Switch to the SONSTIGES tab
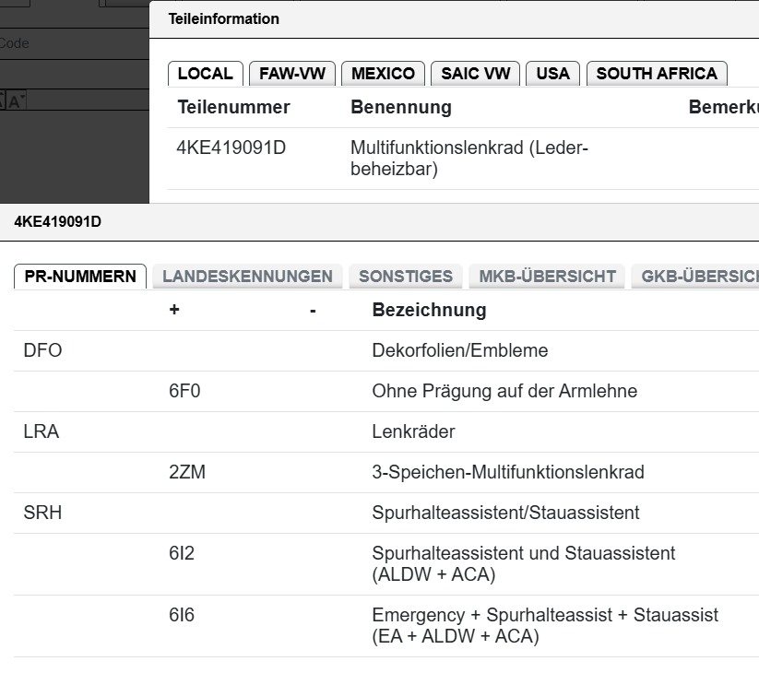This screenshot has width=759, height=673. (406, 277)
